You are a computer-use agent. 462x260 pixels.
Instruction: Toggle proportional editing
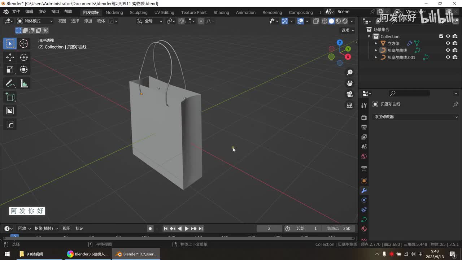point(201,21)
